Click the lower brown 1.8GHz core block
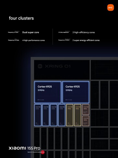 86,121
